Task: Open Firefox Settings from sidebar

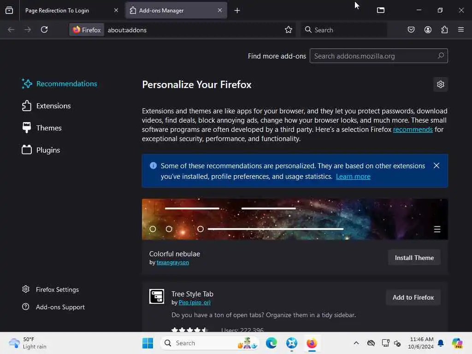Action: coord(51,289)
